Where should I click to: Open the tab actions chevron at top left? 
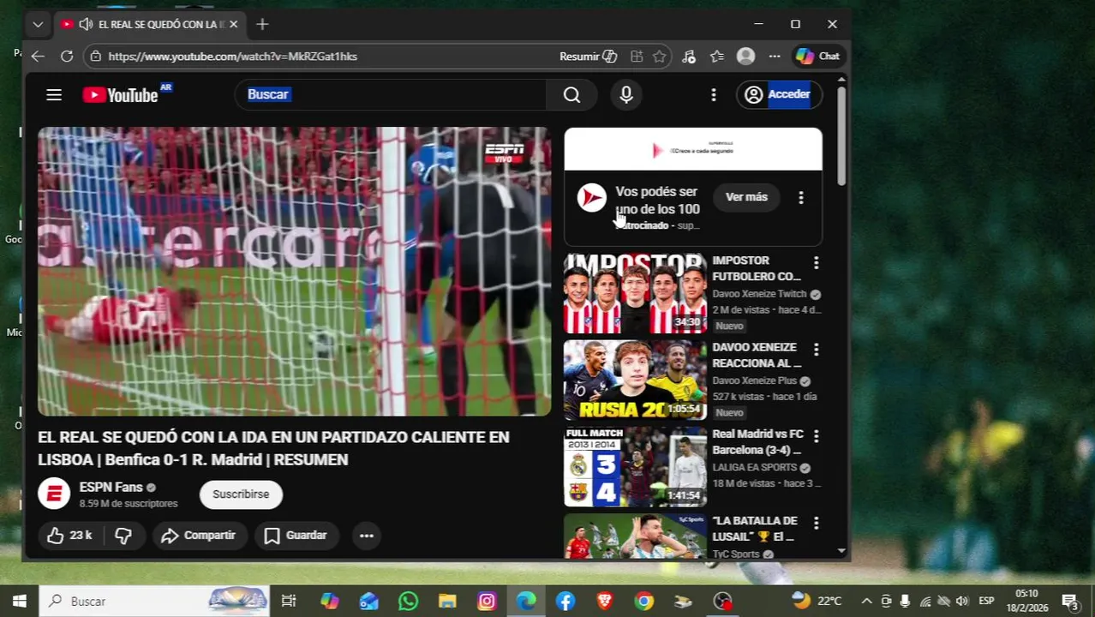click(38, 25)
